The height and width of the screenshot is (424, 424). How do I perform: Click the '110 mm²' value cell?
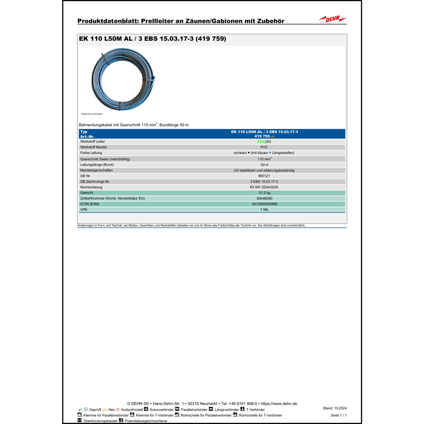coord(265,159)
